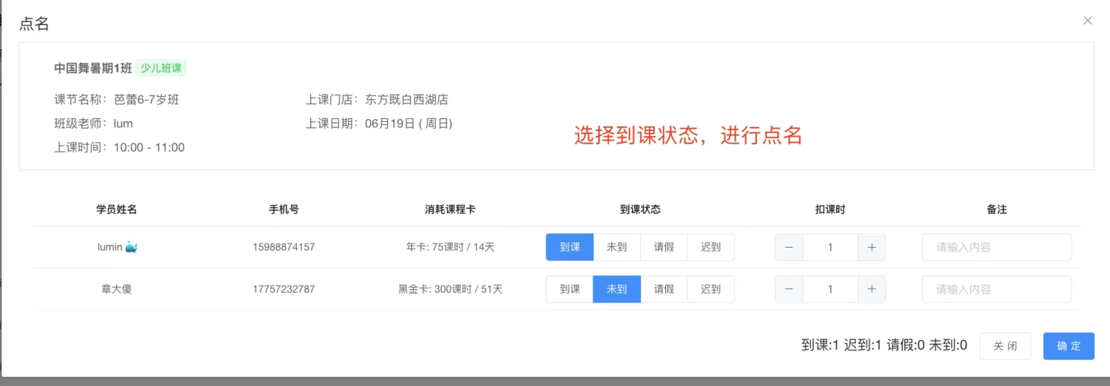The width and height of the screenshot is (1110, 386).
Task: Focus the 备注 field for 章大傻
Action: (996, 290)
